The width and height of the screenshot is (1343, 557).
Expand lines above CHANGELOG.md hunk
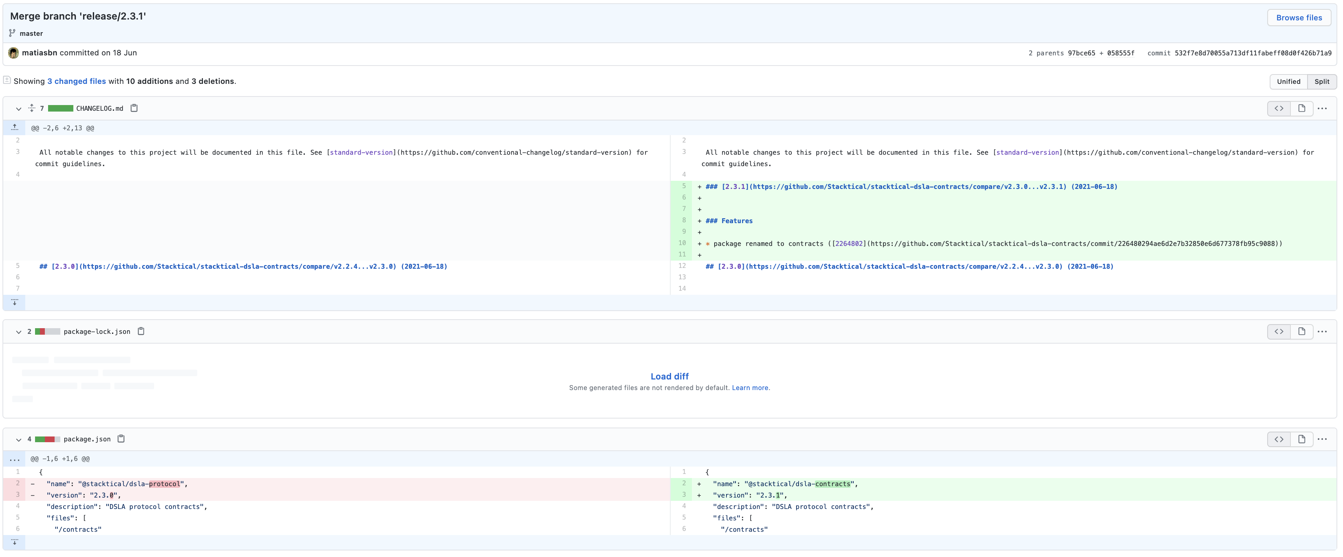click(15, 128)
